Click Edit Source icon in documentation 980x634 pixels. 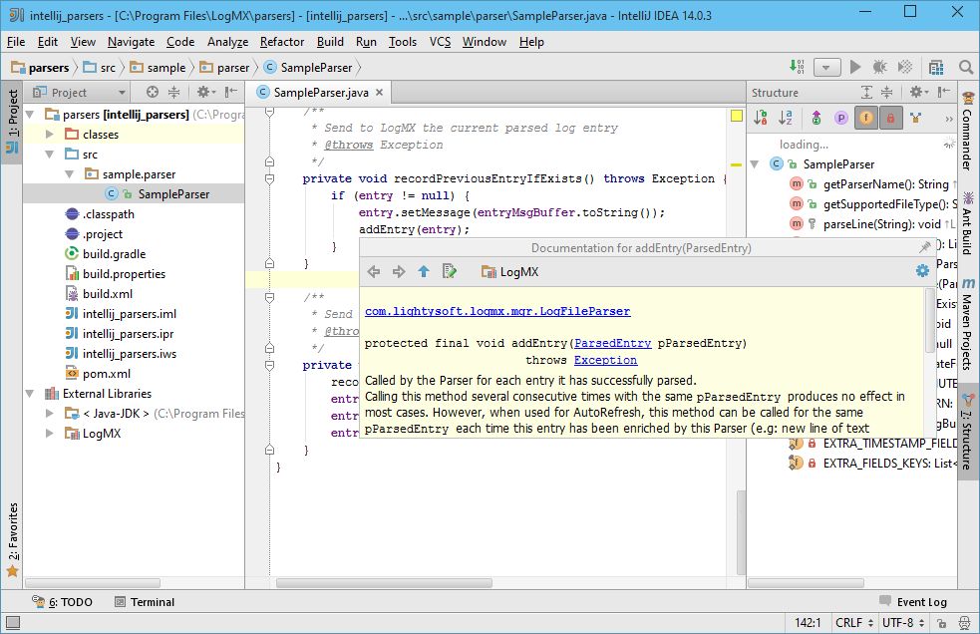pos(449,271)
